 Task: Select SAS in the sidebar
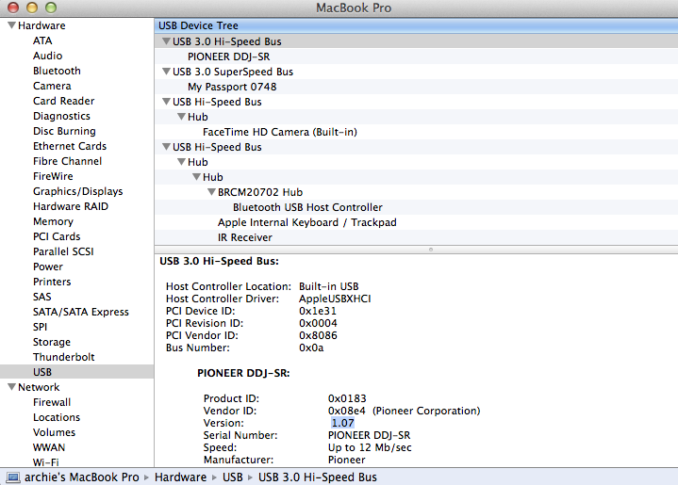point(41,298)
